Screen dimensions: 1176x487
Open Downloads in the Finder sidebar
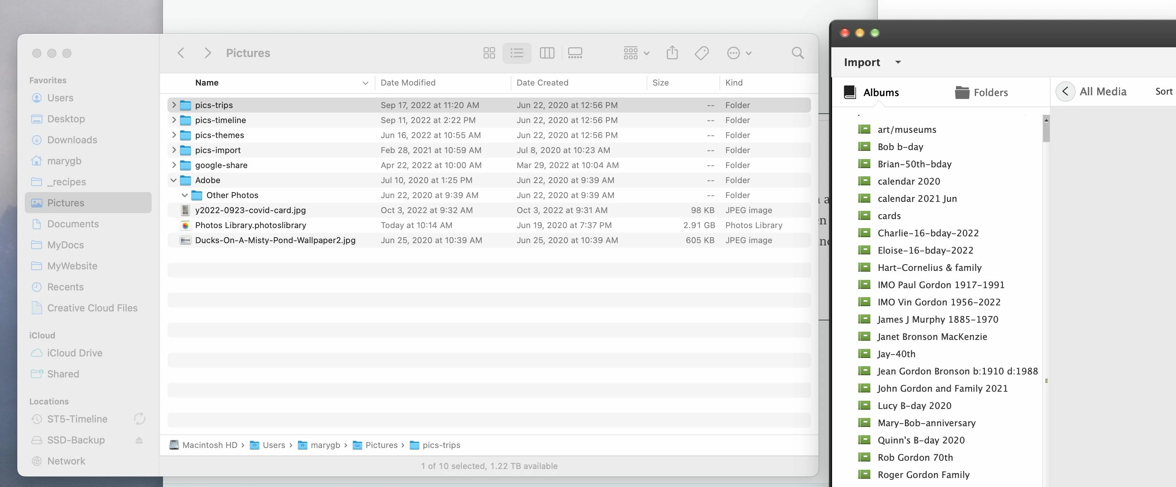click(x=72, y=140)
